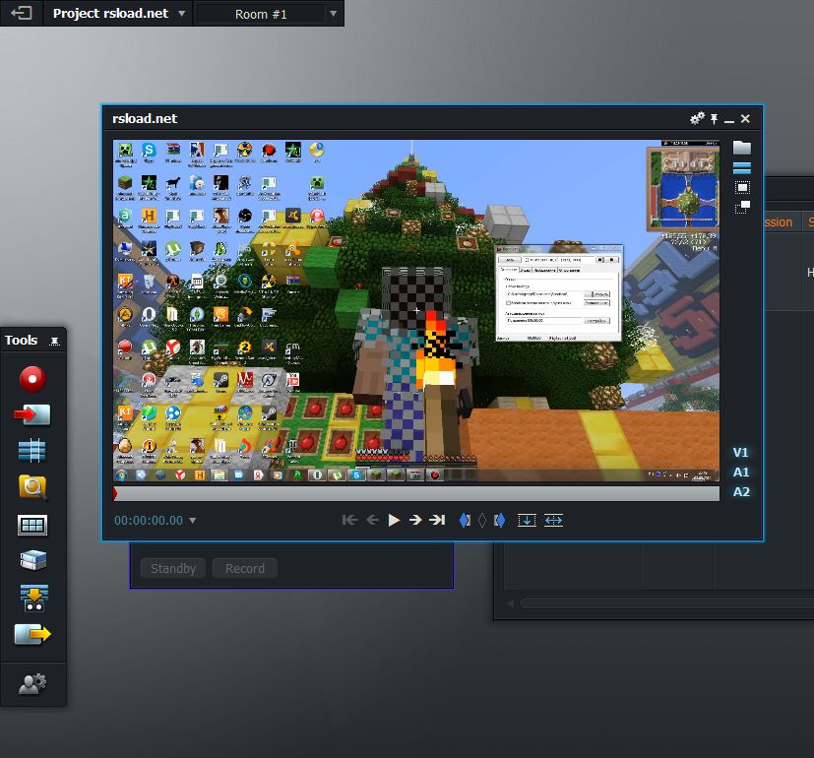This screenshot has width=814, height=758.
Task: Click the insert into edit icon
Action: tap(527, 520)
